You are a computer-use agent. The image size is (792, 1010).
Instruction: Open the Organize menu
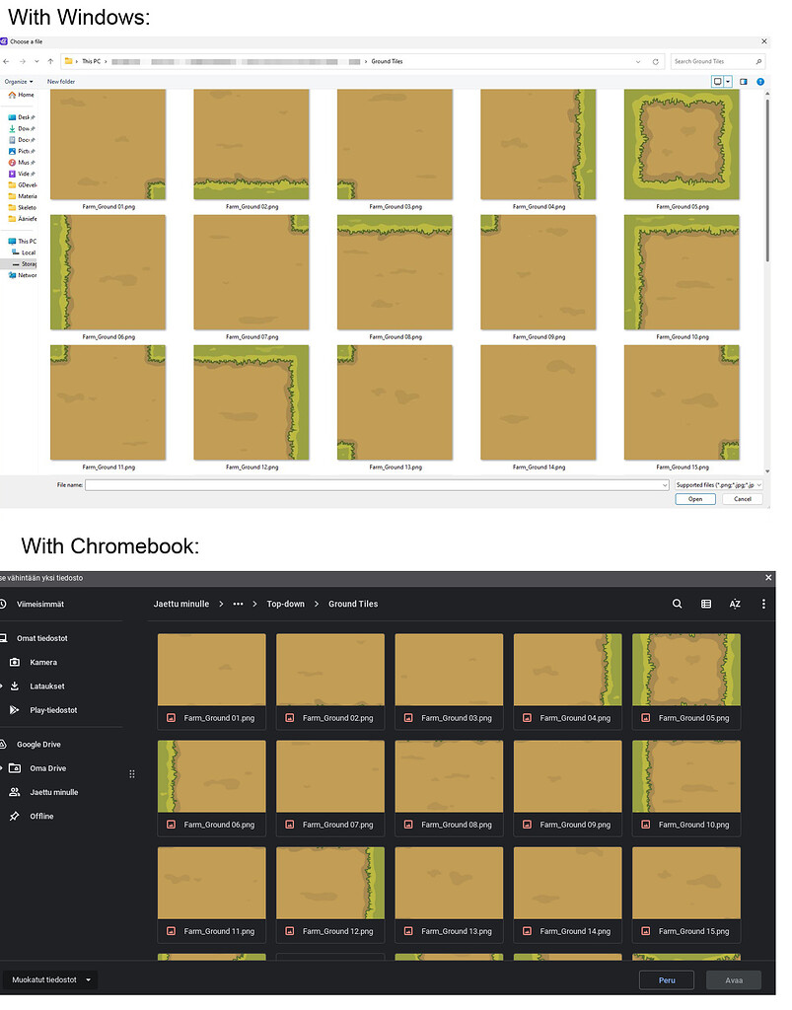(20, 81)
